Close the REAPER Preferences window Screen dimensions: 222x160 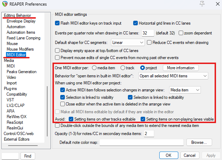click(218, 4)
